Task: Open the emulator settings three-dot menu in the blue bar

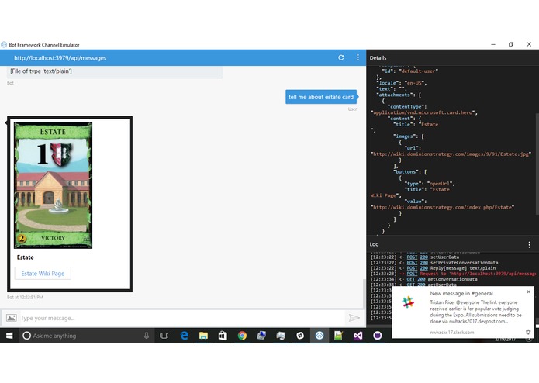Action: pyautogui.click(x=358, y=57)
